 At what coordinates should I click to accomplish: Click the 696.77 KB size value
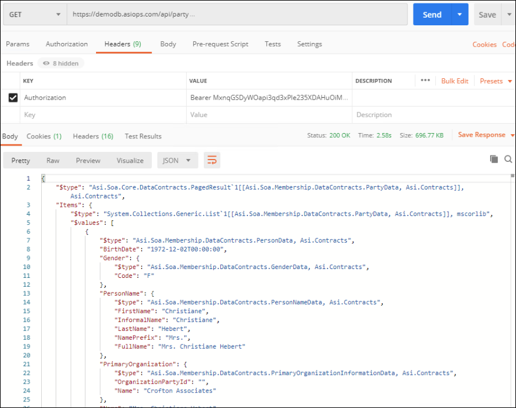[x=429, y=135]
